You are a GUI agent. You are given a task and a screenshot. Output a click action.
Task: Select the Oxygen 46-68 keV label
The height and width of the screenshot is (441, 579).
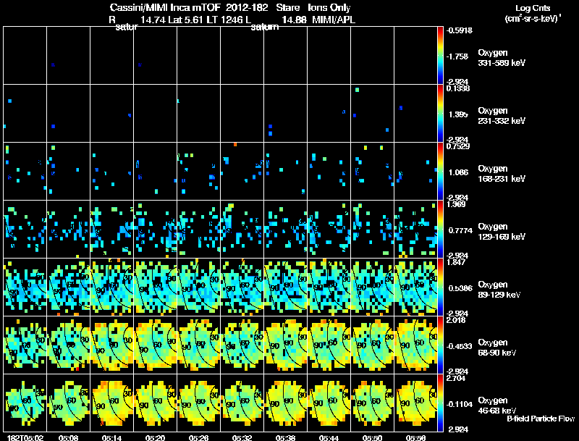pyautogui.click(x=497, y=406)
